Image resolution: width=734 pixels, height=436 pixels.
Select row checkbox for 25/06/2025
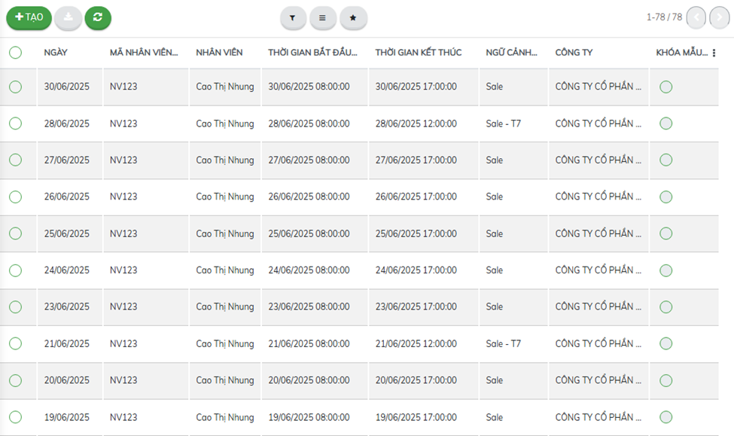(x=16, y=233)
